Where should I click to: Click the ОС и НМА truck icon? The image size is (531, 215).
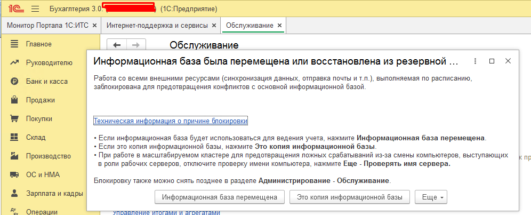tap(14, 174)
